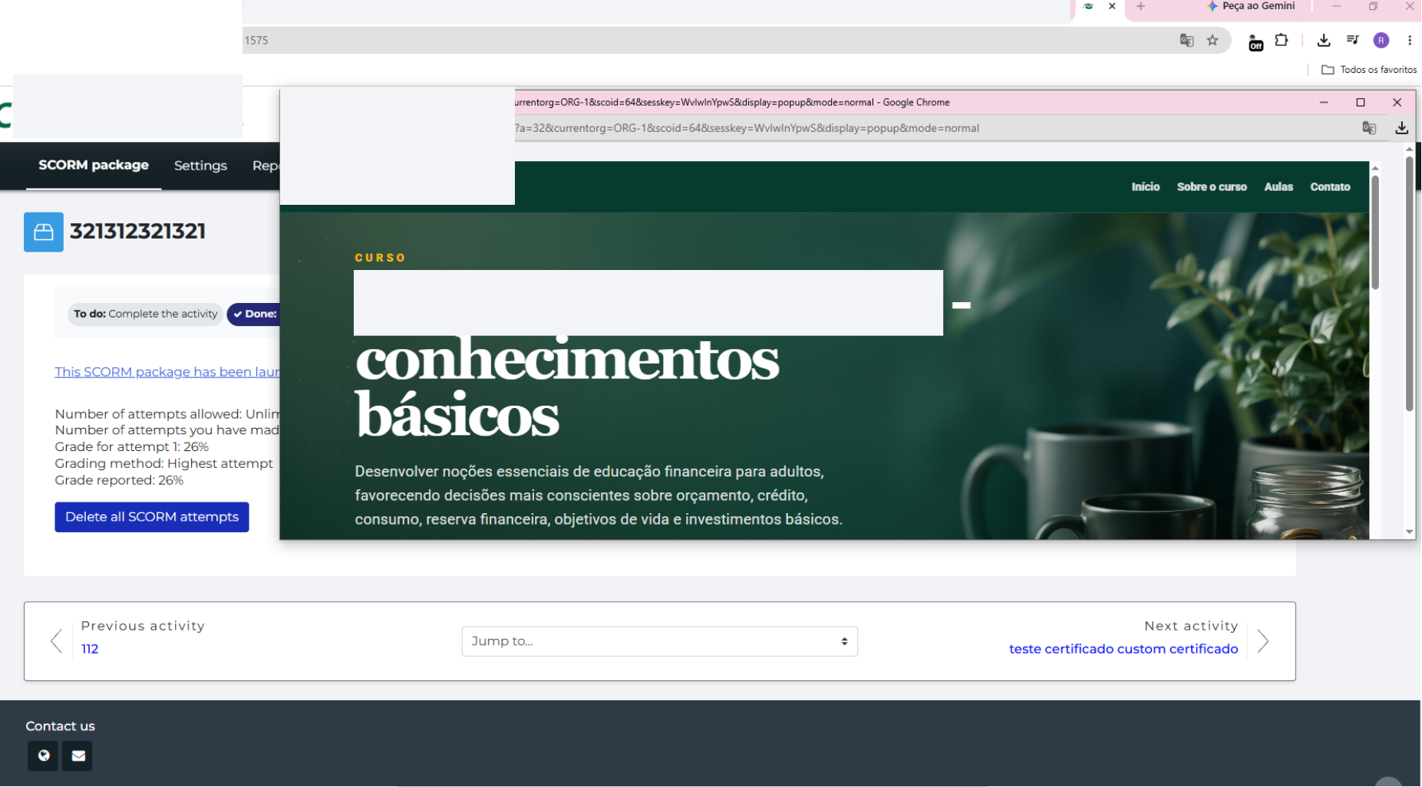1422x787 pixels.
Task: Bookmark this page with the star icon
Action: [1212, 41]
